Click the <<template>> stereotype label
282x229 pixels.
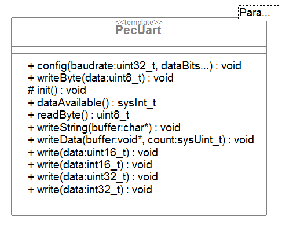(x=139, y=22)
